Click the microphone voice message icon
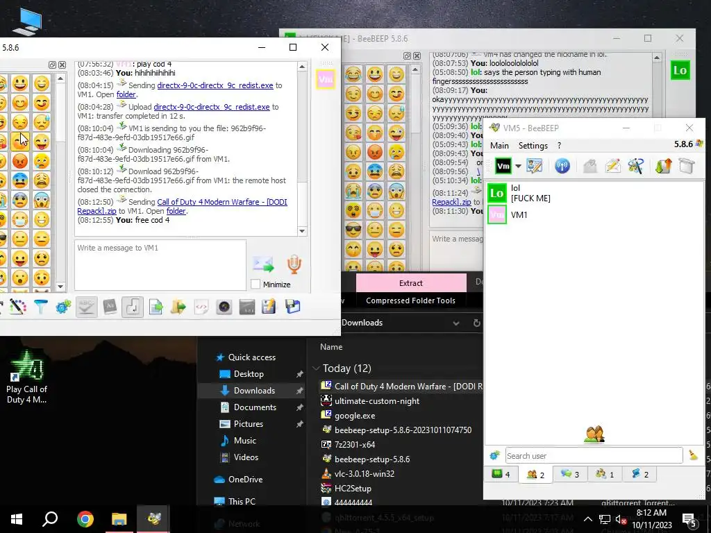The image size is (711, 533). [x=294, y=264]
